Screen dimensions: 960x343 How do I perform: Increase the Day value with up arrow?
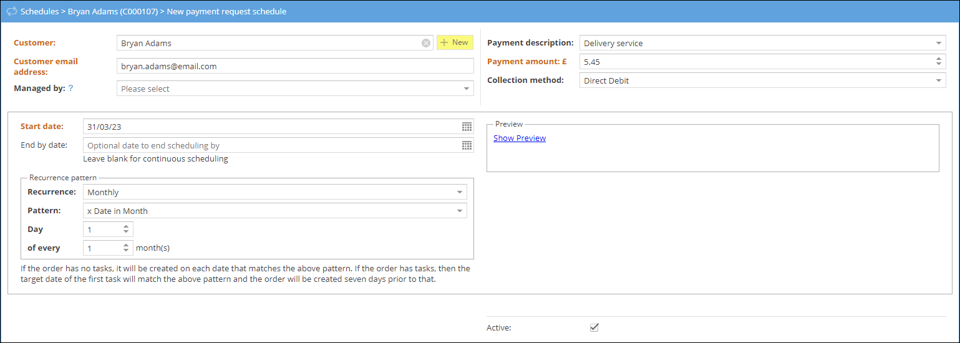pyautogui.click(x=126, y=227)
